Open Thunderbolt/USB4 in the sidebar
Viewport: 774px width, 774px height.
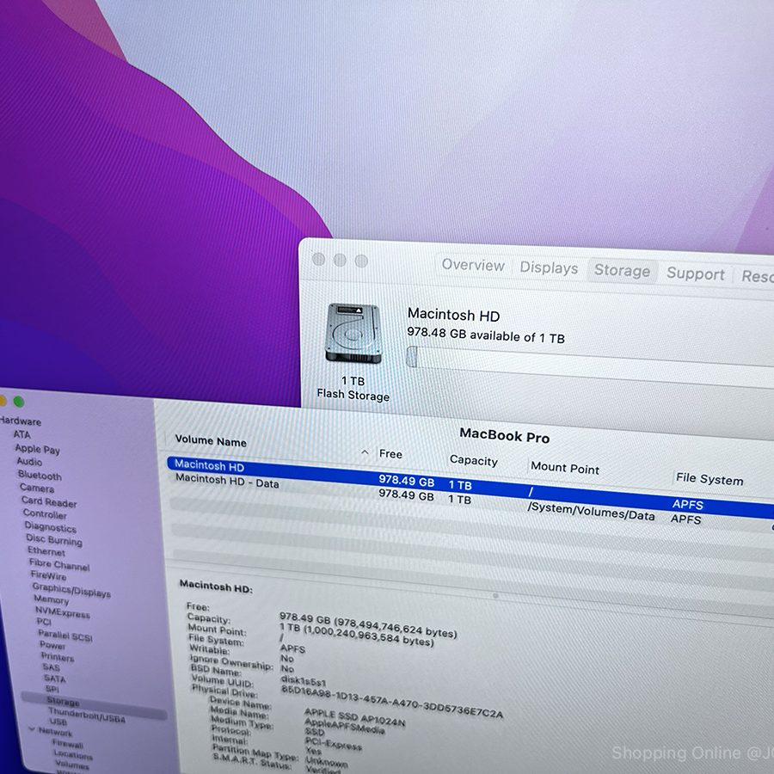[x=87, y=716]
